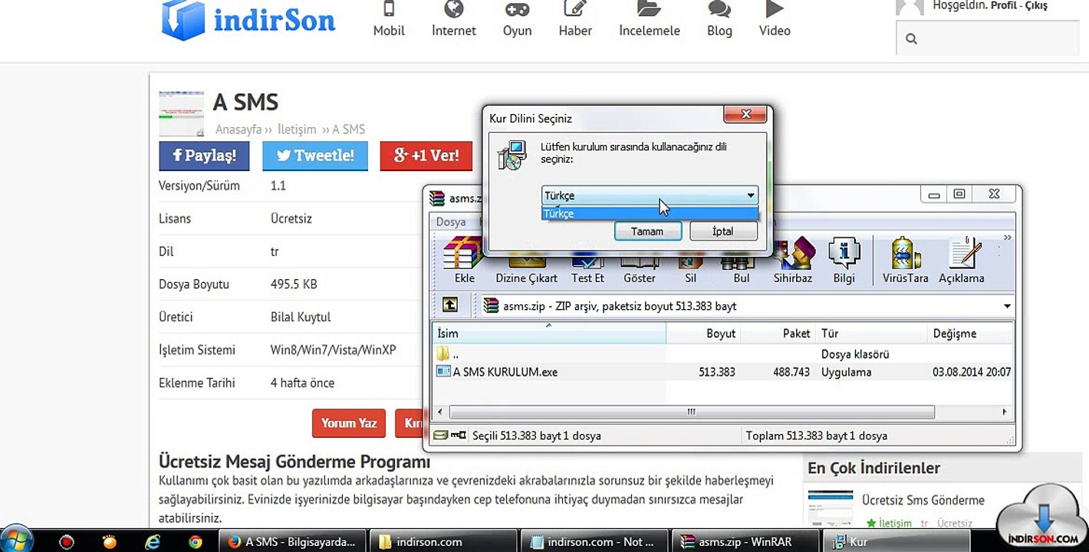This screenshot has height=552, width=1089.
Task: Expand the asms.zip archive path dropdown
Action: click(1007, 306)
